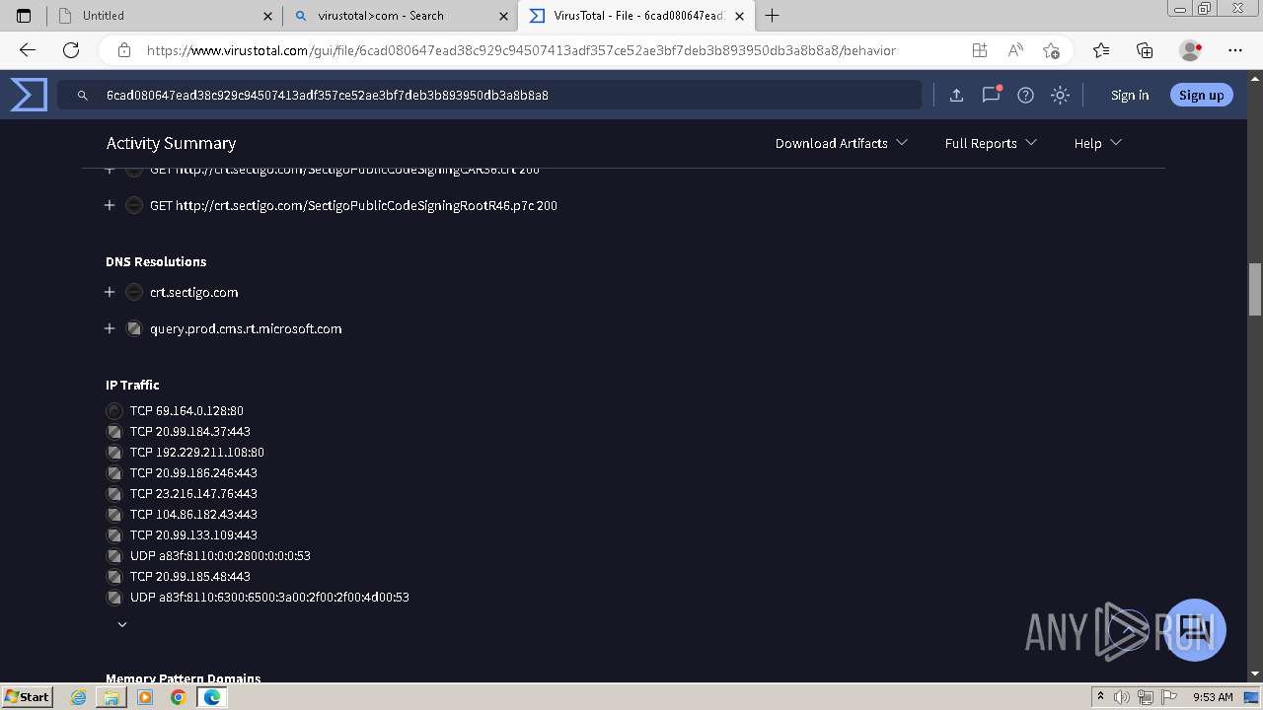Image resolution: width=1263 pixels, height=710 pixels.
Task: Click the browser profile avatar icon
Action: click(x=1190, y=50)
